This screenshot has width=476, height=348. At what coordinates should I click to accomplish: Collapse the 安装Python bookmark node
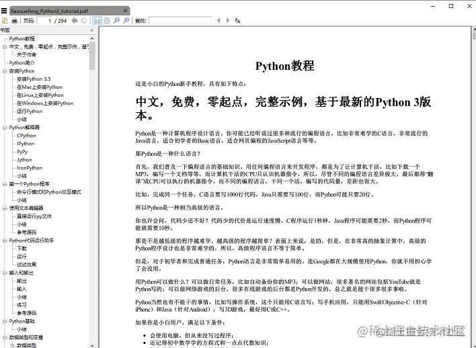(x=5, y=71)
